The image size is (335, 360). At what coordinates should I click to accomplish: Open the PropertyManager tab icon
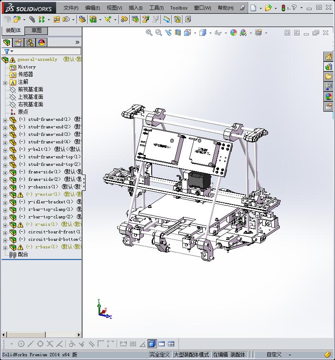pos(18,42)
